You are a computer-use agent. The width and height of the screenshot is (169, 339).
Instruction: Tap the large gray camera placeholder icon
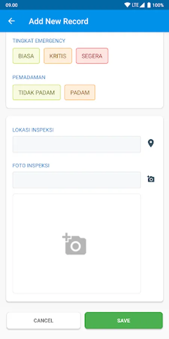click(x=74, y=244)
